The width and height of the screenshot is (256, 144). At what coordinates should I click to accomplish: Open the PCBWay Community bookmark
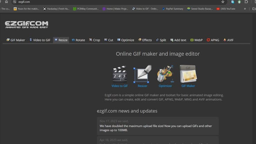click(86, 9)
